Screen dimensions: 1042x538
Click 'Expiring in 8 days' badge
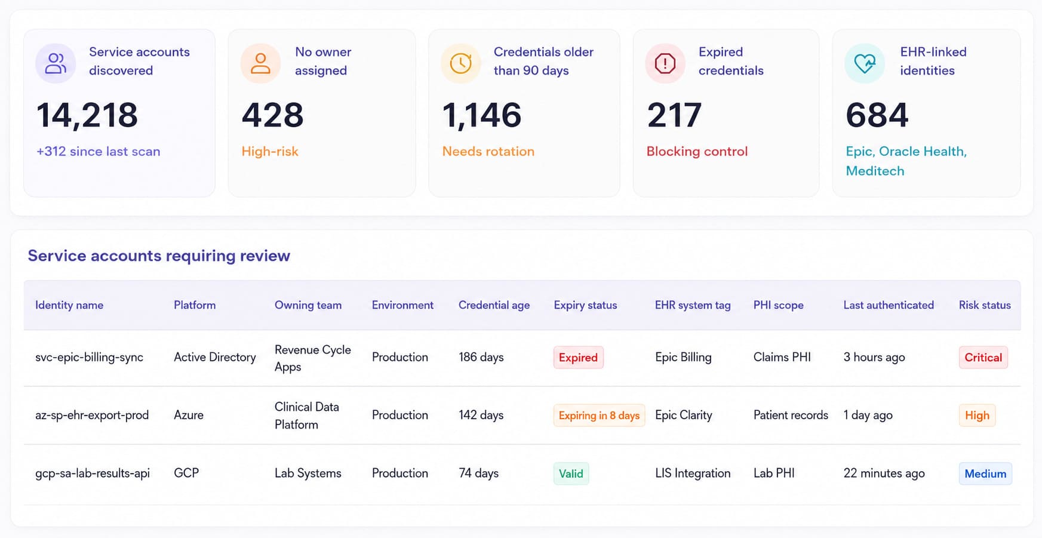click(599, 416)
